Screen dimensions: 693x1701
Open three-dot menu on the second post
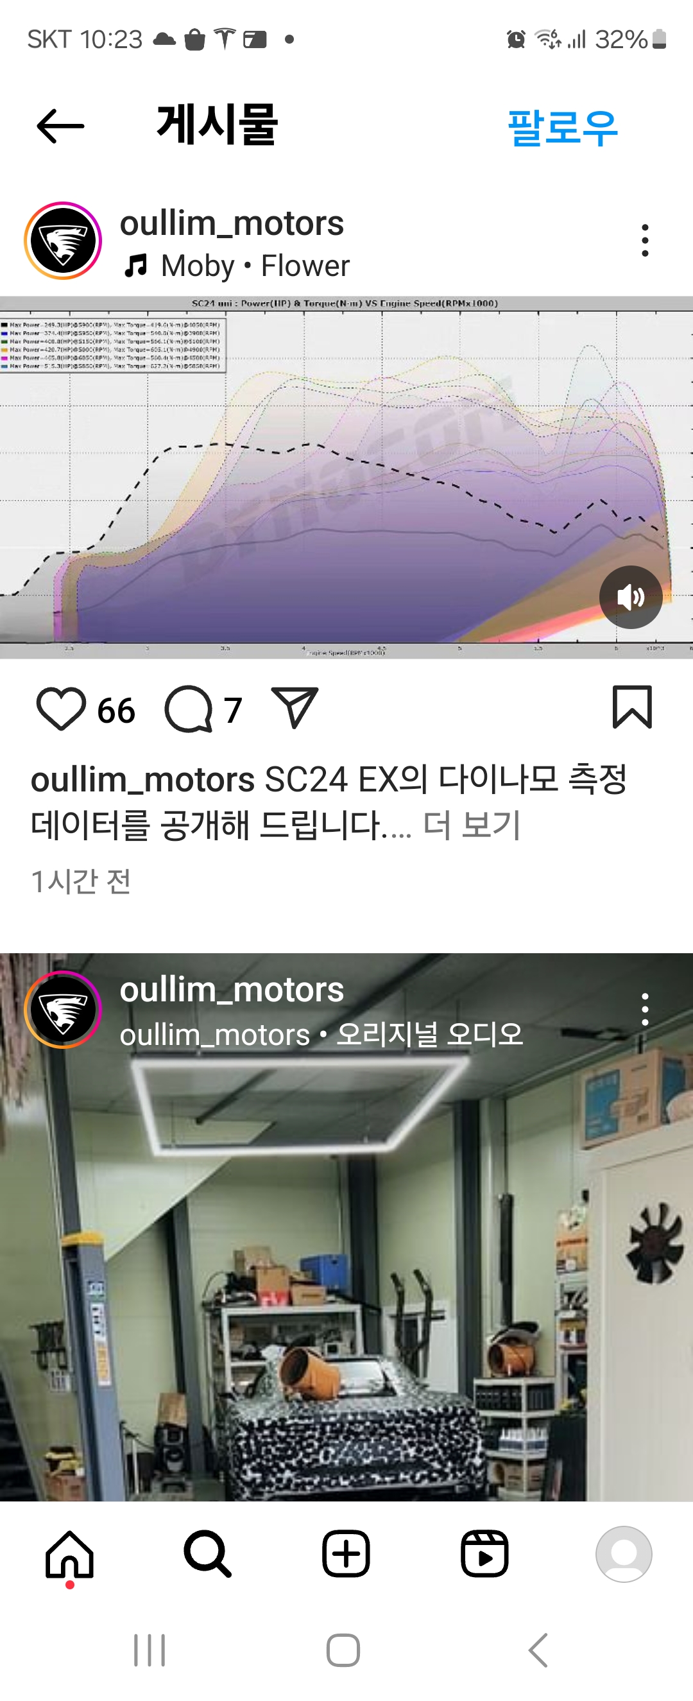tap(645, 1009)
